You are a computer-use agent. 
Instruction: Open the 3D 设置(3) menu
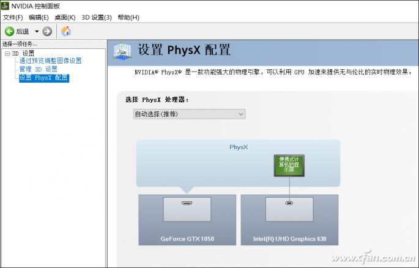pyautogui.click(x=97, y=17)
